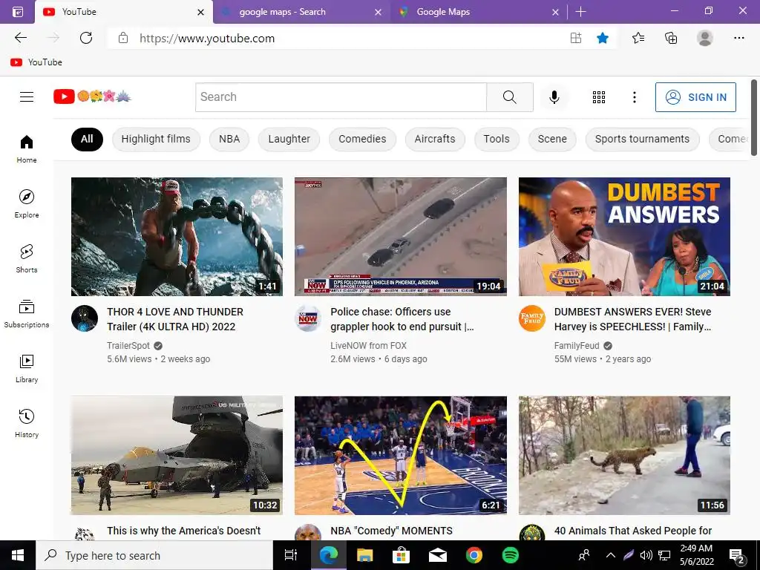Open the browser Favorites list
The width and height of the screenshot is (760, 570).
(638, 38)
